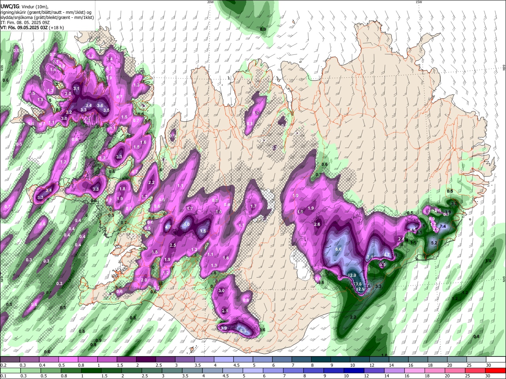This screenshot has width=506, height=379.
Task: Select the 5.3 value on south coast
Action: coord(243,331)
